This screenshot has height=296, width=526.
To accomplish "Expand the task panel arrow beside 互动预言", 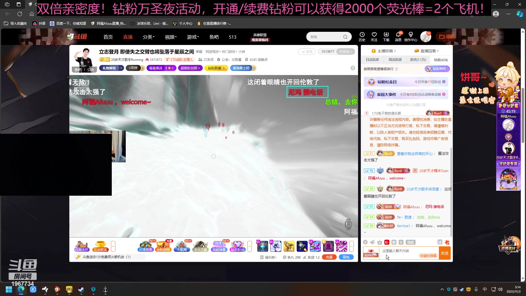I will (x=113, y=246).
